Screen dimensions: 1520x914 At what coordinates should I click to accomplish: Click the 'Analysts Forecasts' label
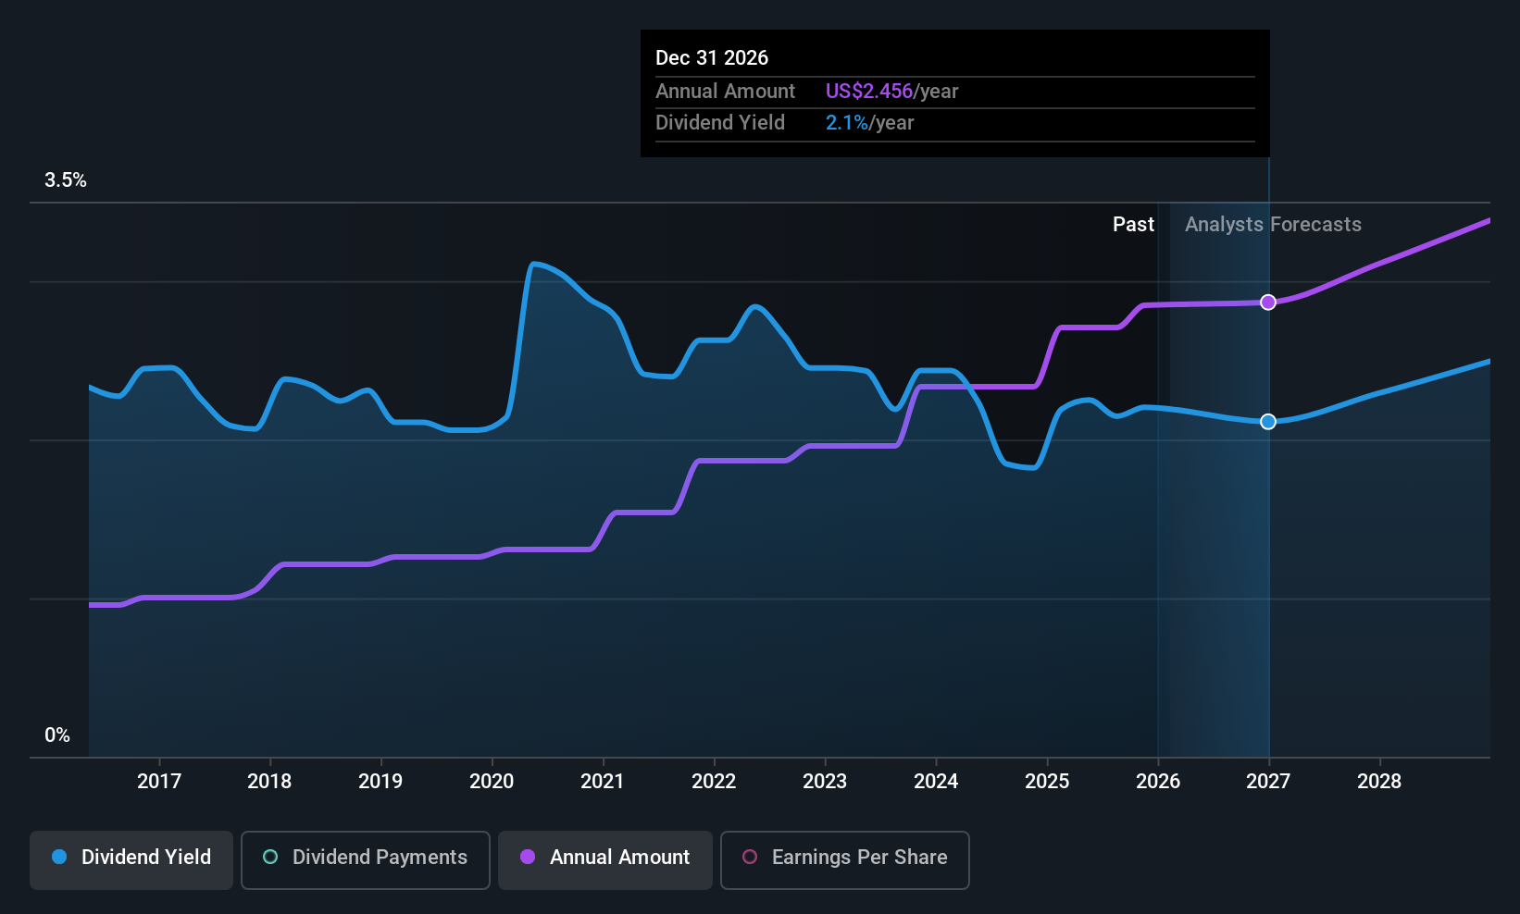coord(1273,225)
